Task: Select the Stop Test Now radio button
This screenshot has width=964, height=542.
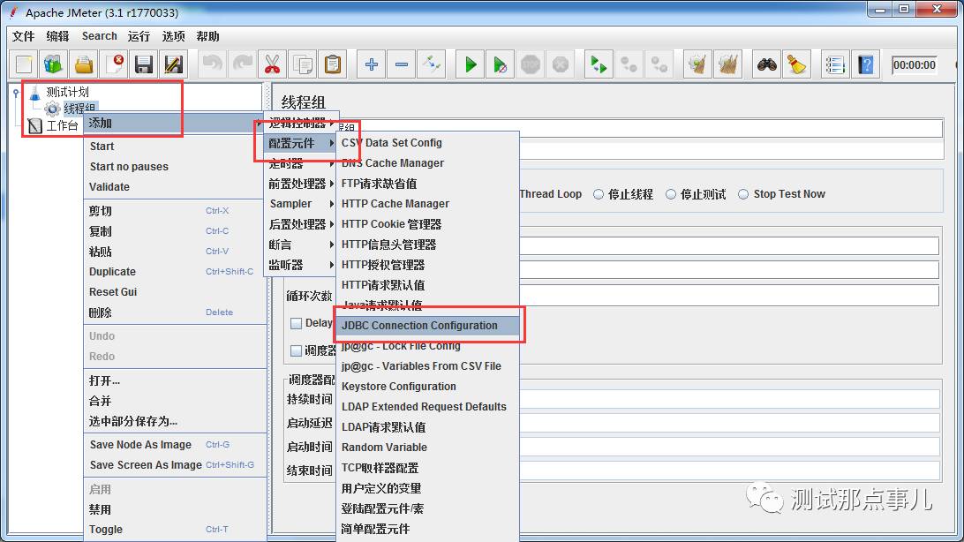Action: (x=743, y=194)
